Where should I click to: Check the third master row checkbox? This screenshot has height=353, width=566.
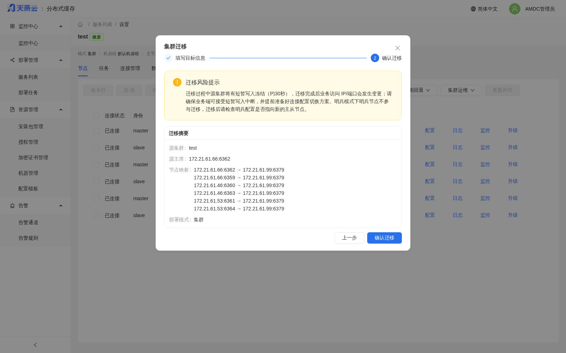[96, 198]
